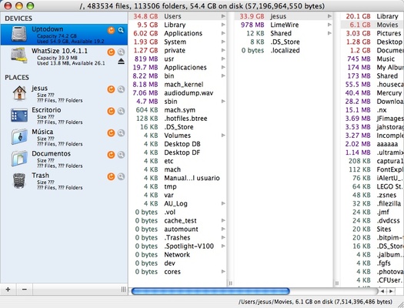The image size is (404, 308).
Task: Click the horizontal scrollbar thumb
Action: (211, 291)
